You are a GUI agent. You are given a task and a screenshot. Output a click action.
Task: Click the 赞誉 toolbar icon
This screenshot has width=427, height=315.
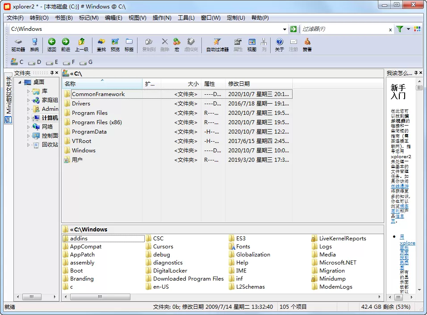(x=307, y=45)
